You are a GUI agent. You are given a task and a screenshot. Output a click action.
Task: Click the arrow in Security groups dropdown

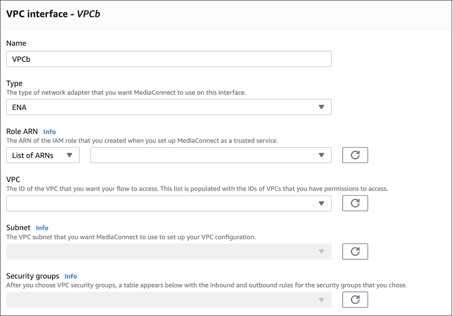point(321,300)
